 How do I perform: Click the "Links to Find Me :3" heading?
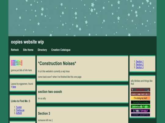click(20, 101)
